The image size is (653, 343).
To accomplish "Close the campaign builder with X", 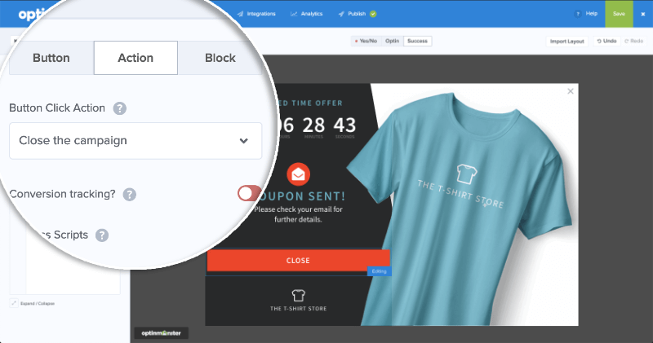I will 643,14.
